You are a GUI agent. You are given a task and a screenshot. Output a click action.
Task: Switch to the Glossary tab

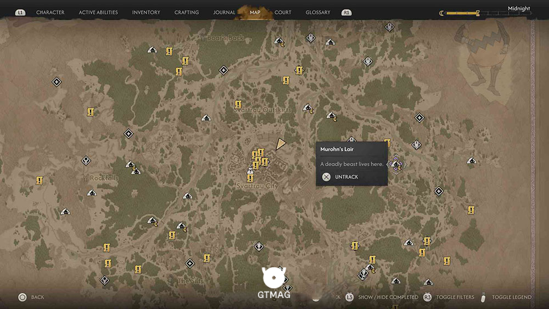[317, 12]
